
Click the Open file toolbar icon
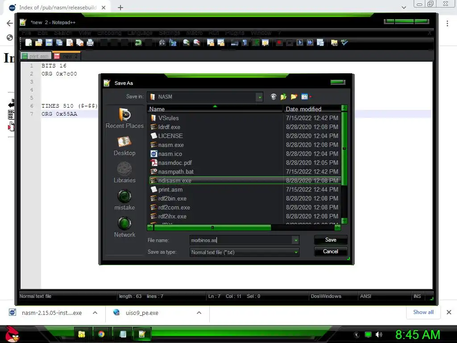tap(38, 42)
